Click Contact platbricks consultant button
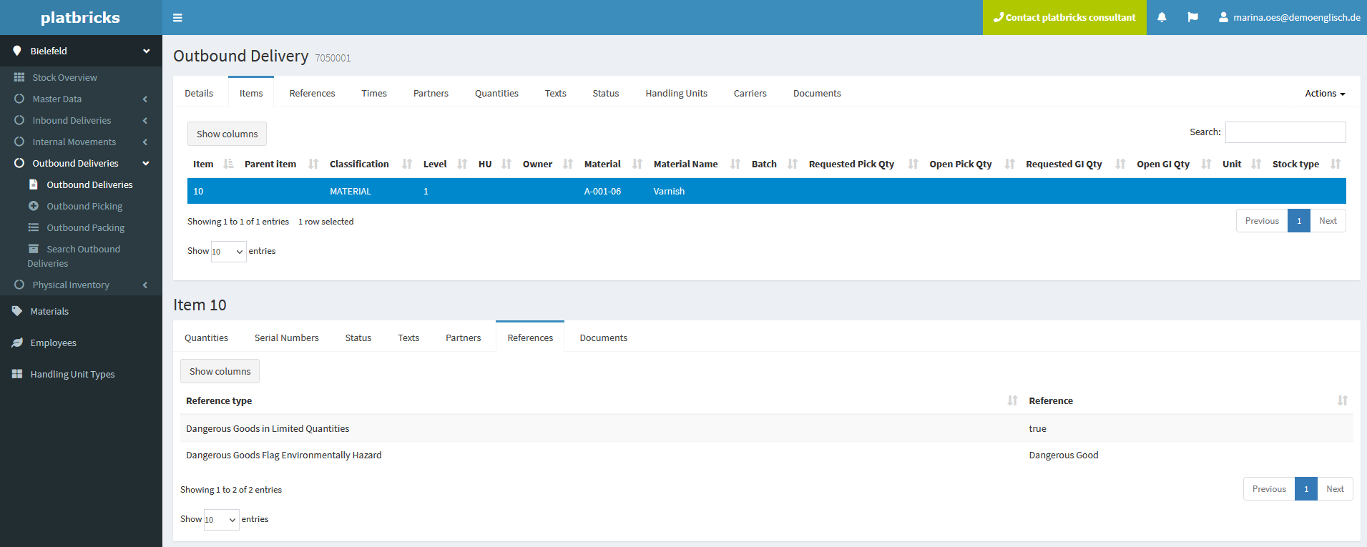The width and height of the screenshot is (1367, 547). pyautogui.click(x=1064, y=17)
